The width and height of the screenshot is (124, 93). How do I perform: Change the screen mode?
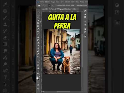38,85
